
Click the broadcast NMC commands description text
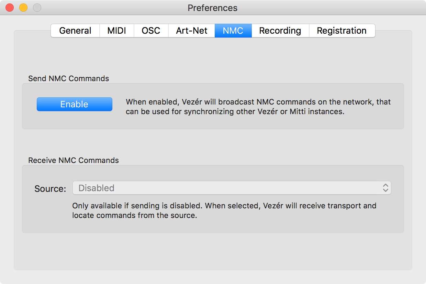pos(258,107)
